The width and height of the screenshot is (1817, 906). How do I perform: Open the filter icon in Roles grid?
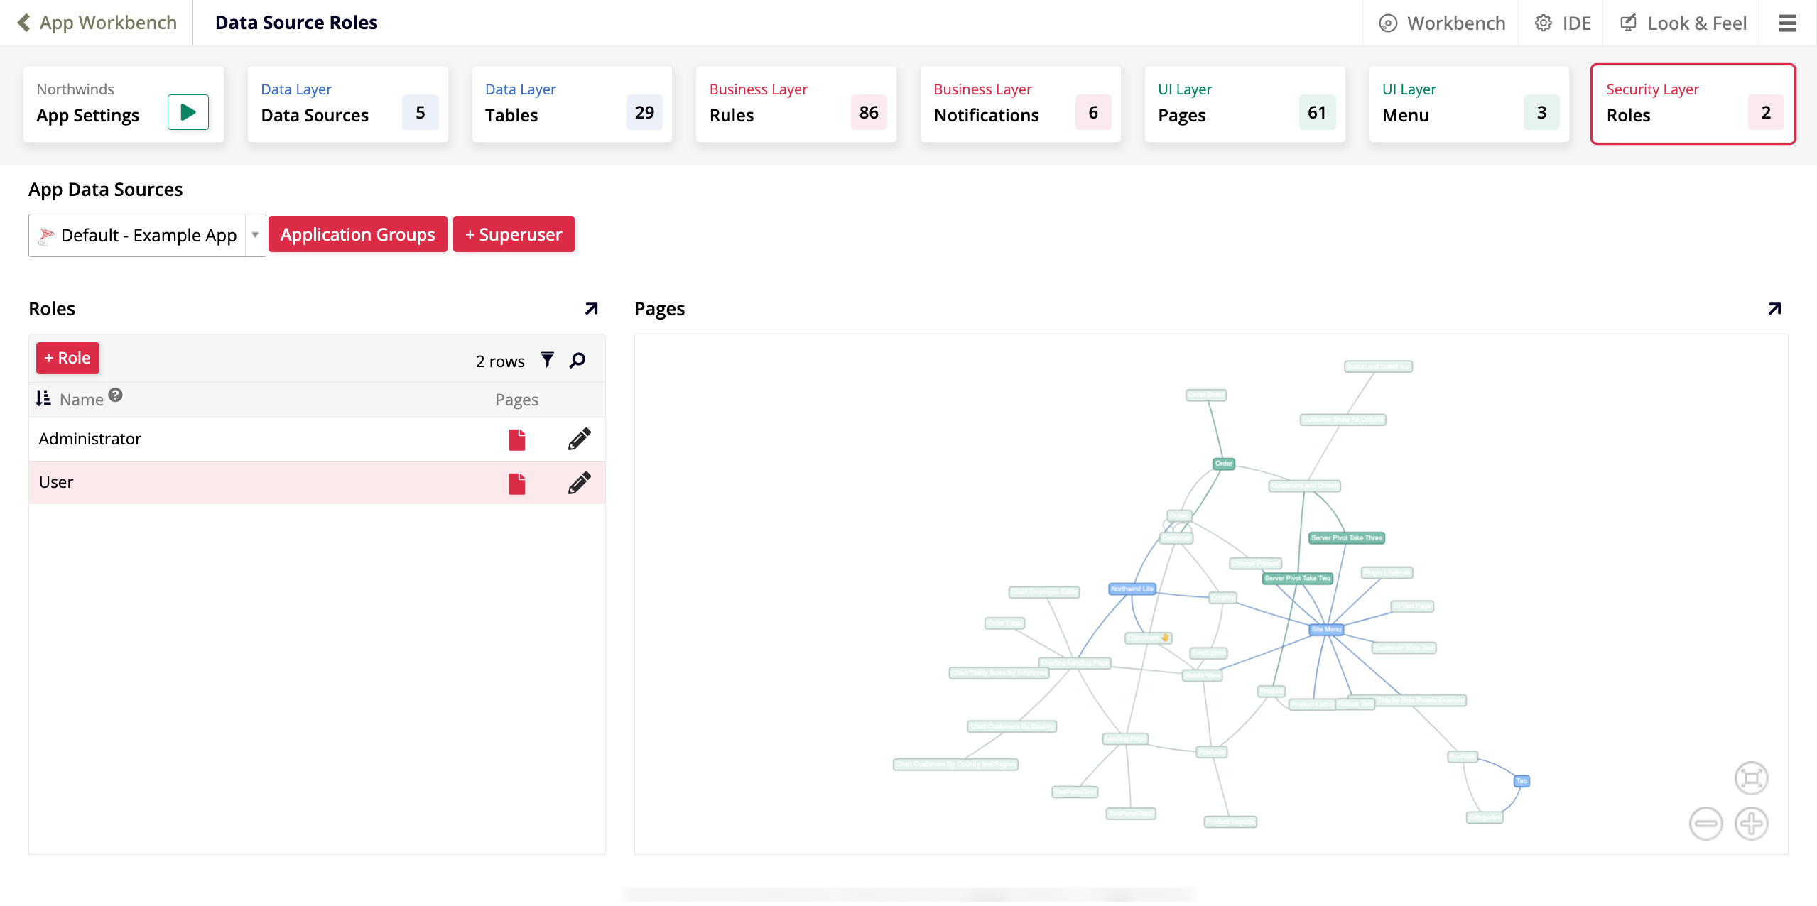tap(547, 360)
